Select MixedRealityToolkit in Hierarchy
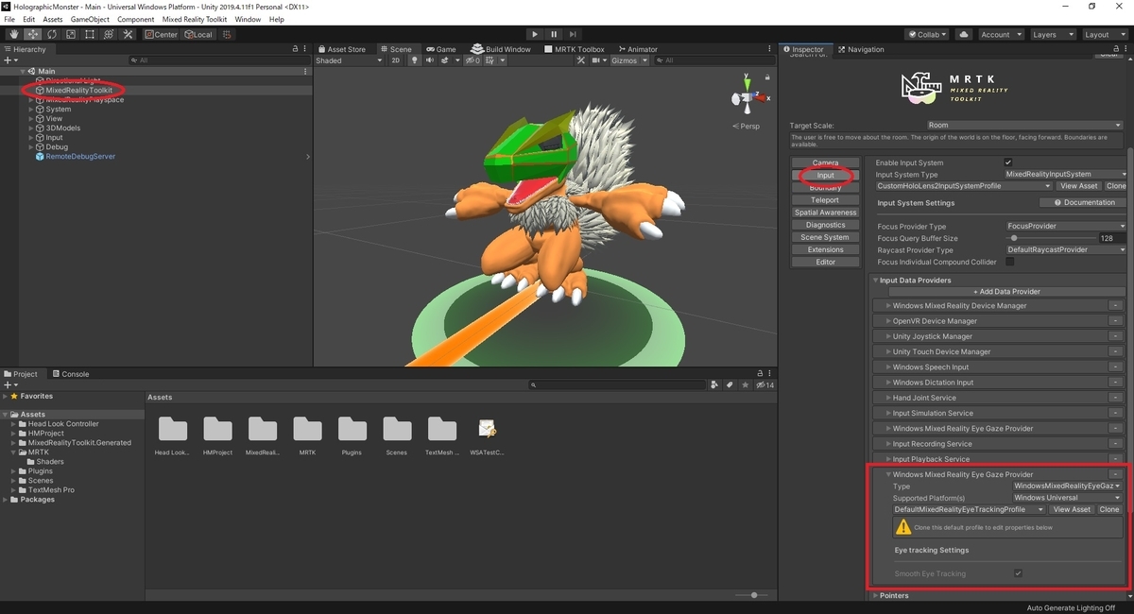Screen dimensions: 1134x614 (x=78, y=91)
